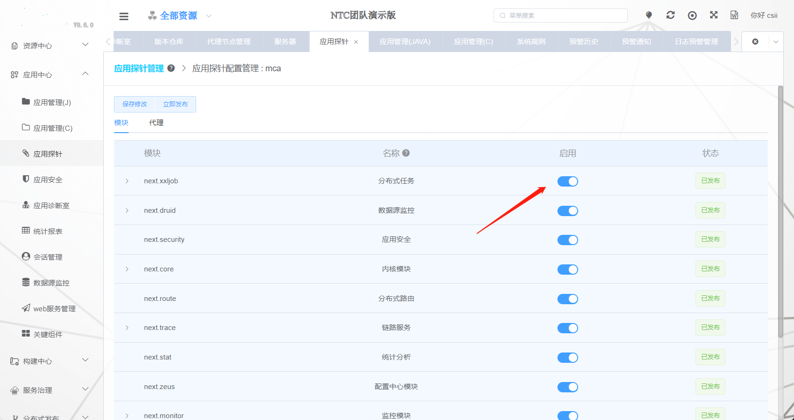The image size is (794, 420).
Task: Open 应用探针 in the sidebar
Action: coord(52,153)
